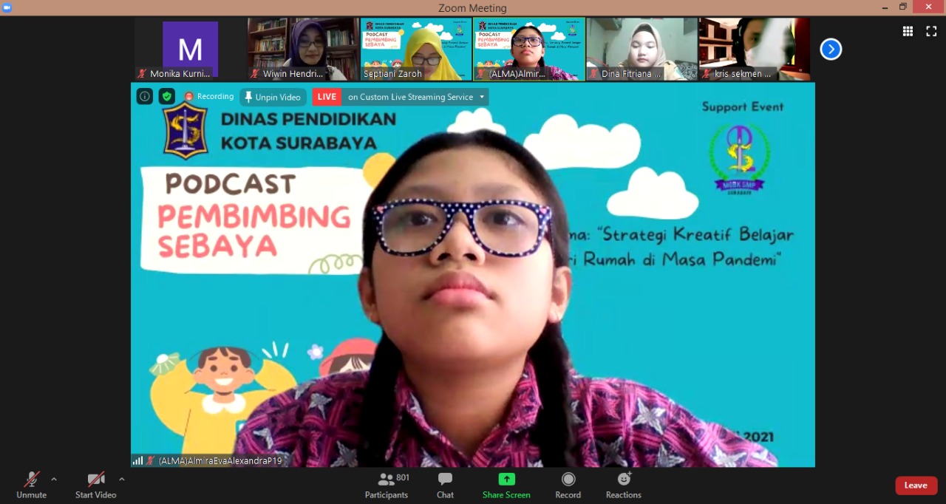946x504 pixels.
Task: Open the Chat panel
Action: click(445, 485)
